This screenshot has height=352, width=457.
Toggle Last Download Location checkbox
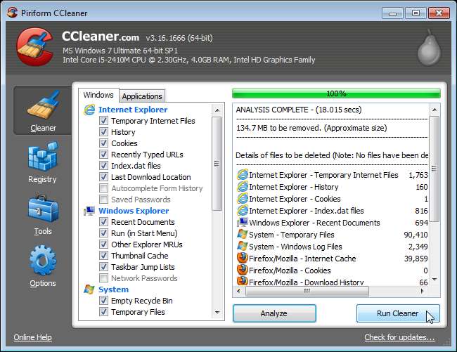103,177
